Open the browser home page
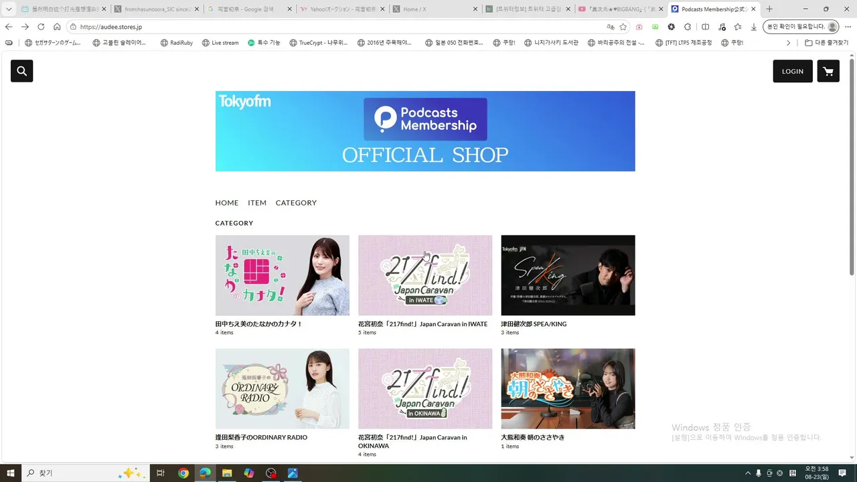 point(57,27)
